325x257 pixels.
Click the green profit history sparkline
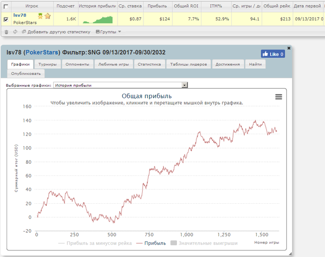coord(97,19)
